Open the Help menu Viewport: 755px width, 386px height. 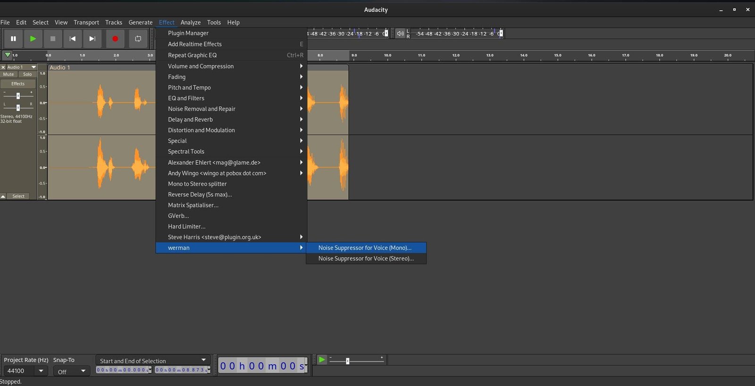pyautogui.click(x=233, y=22)
